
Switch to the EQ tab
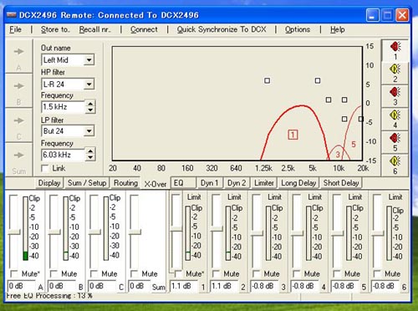point(182,183)
